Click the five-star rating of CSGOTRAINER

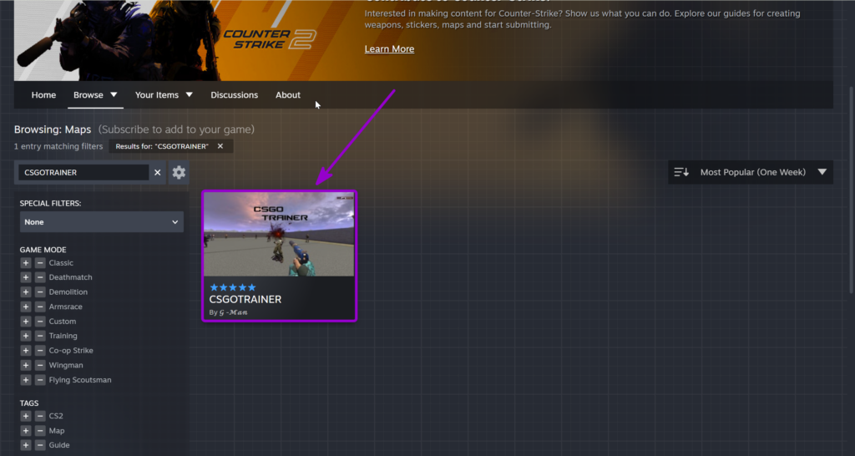(233, 287)
